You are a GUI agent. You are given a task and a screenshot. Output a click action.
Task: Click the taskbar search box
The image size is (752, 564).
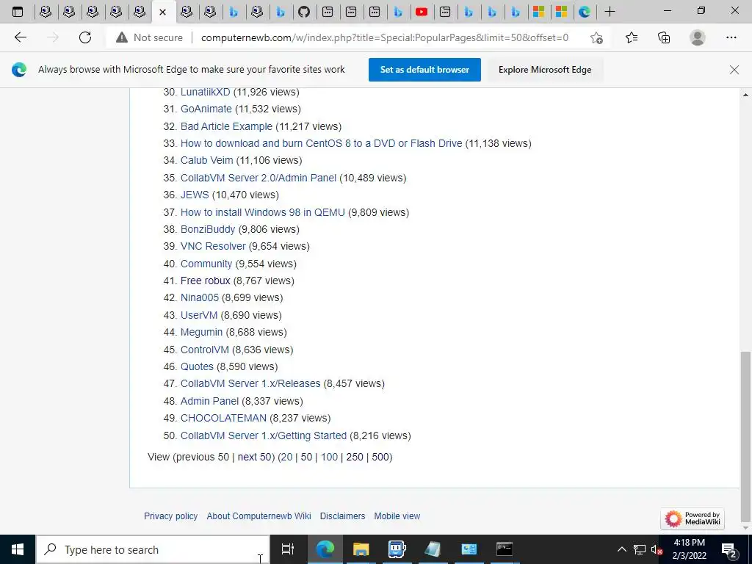point(153,549)
